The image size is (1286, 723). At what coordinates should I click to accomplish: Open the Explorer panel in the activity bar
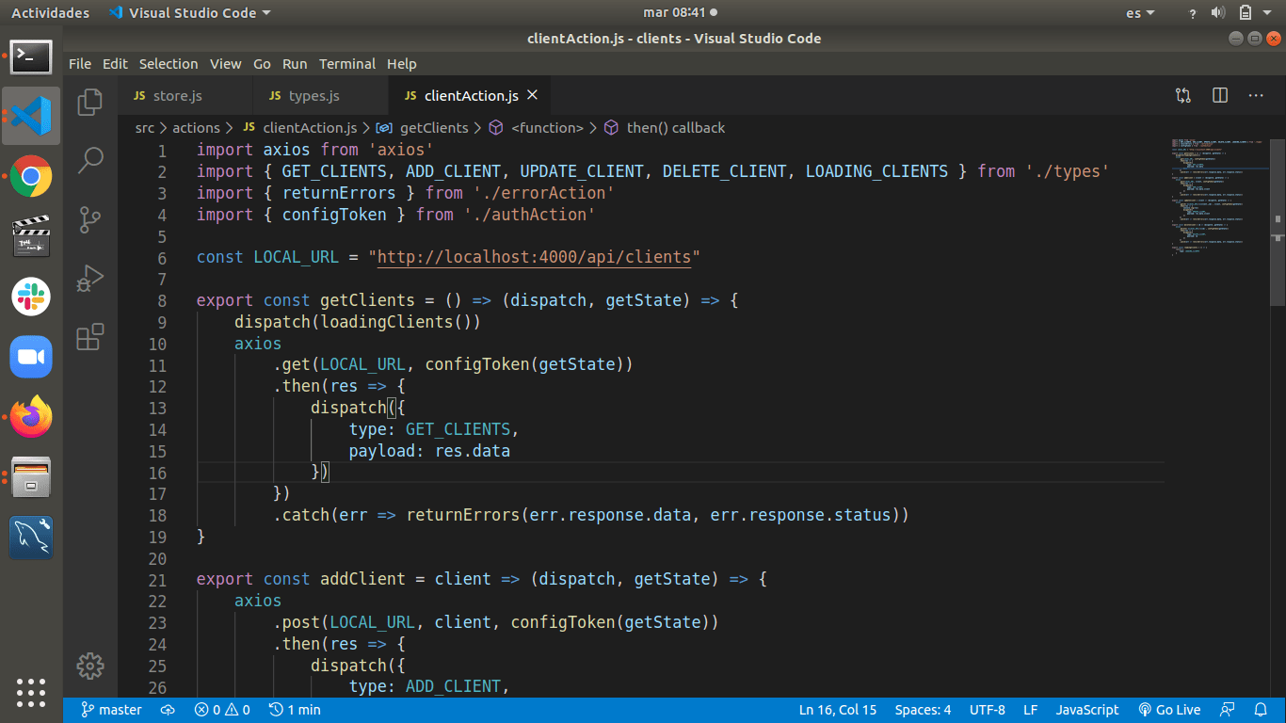90,102
